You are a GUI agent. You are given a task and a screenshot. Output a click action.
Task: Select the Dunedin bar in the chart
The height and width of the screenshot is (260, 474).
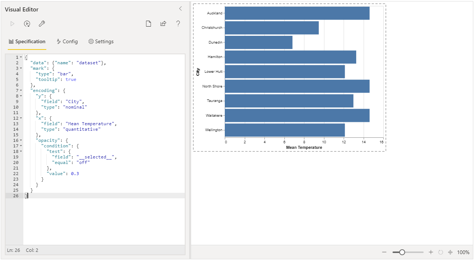pos(258,42)
